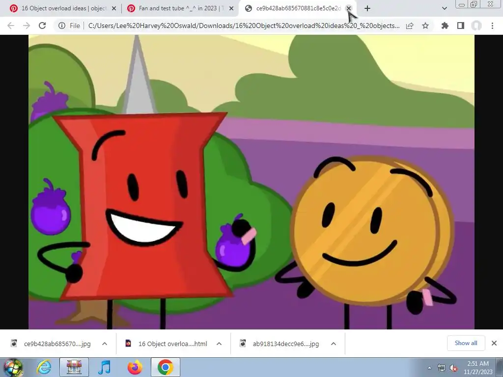
Task: Switch to the 16 Object overload ideas tab
Action: click(x=63, y=8)
